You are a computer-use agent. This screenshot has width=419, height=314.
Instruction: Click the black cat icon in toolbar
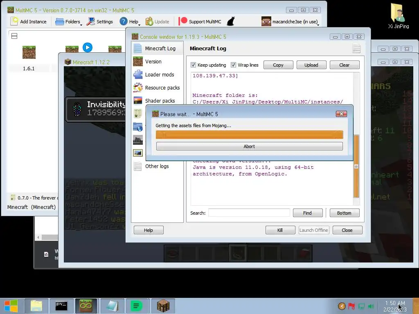pyautogui.click(x=231, y=21)
